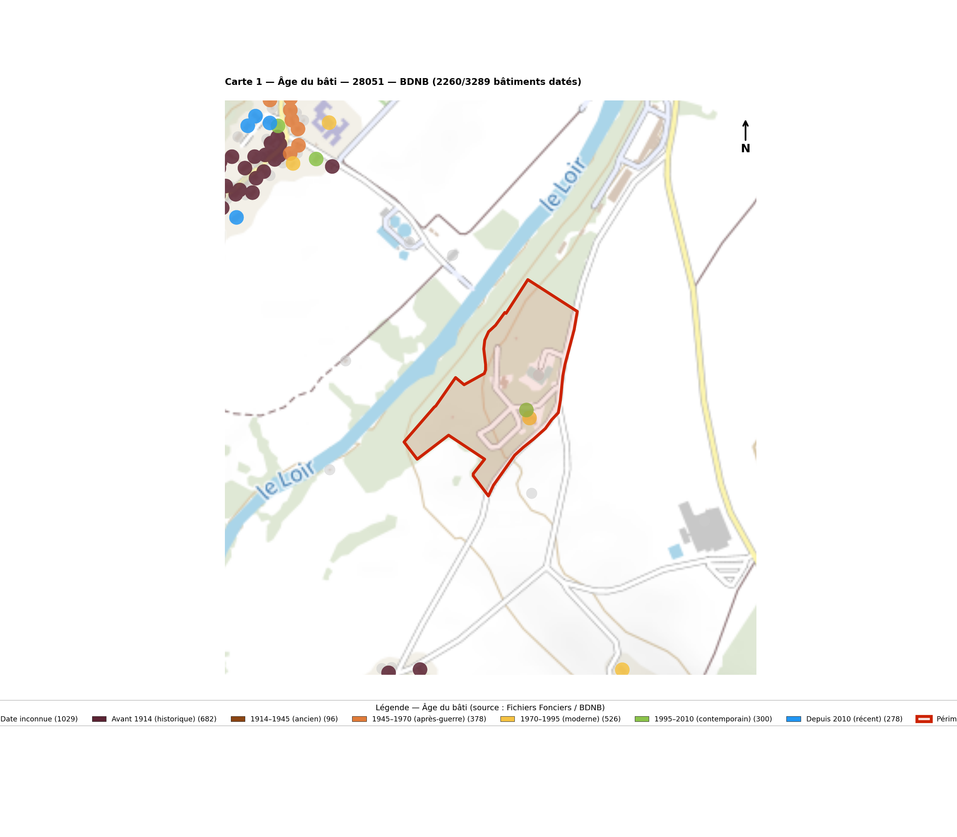Viewport: 957px width, 837px height.
Task: Click the '1914–1945 (ancien)' brown legend swatch
Action: point(238,719)
